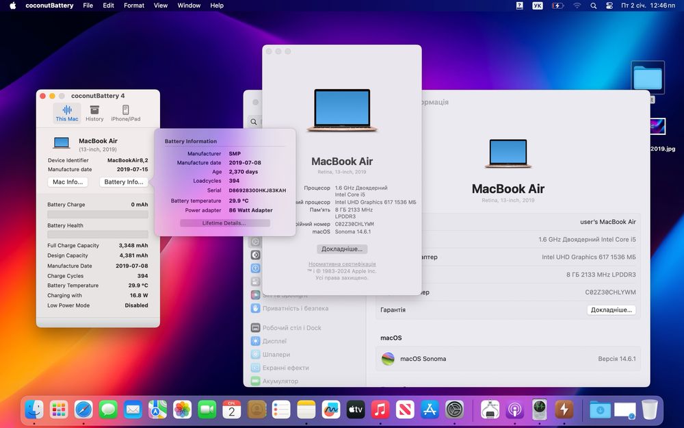Open Finder from the Dock
The height and width of the screenshot is (428, 684).
click(x=34, y=410)
